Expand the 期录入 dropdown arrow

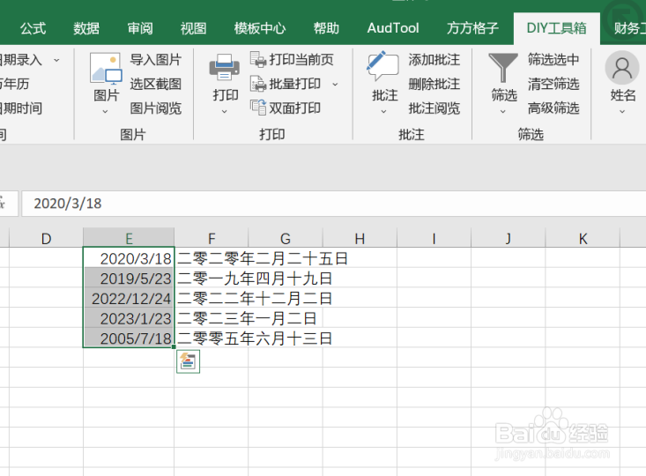(56, 60)
